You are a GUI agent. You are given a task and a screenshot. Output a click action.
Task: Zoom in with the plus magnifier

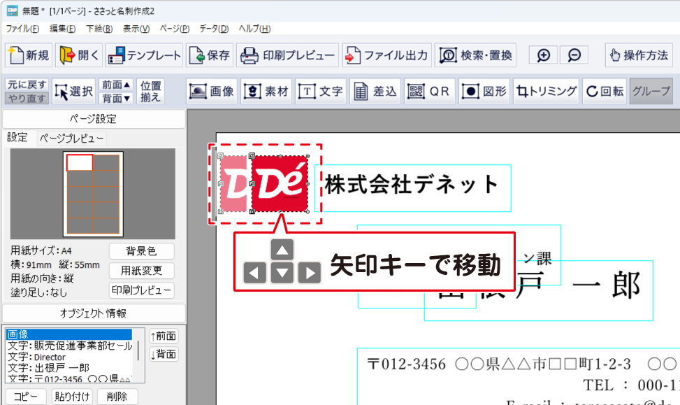point(544,55)
